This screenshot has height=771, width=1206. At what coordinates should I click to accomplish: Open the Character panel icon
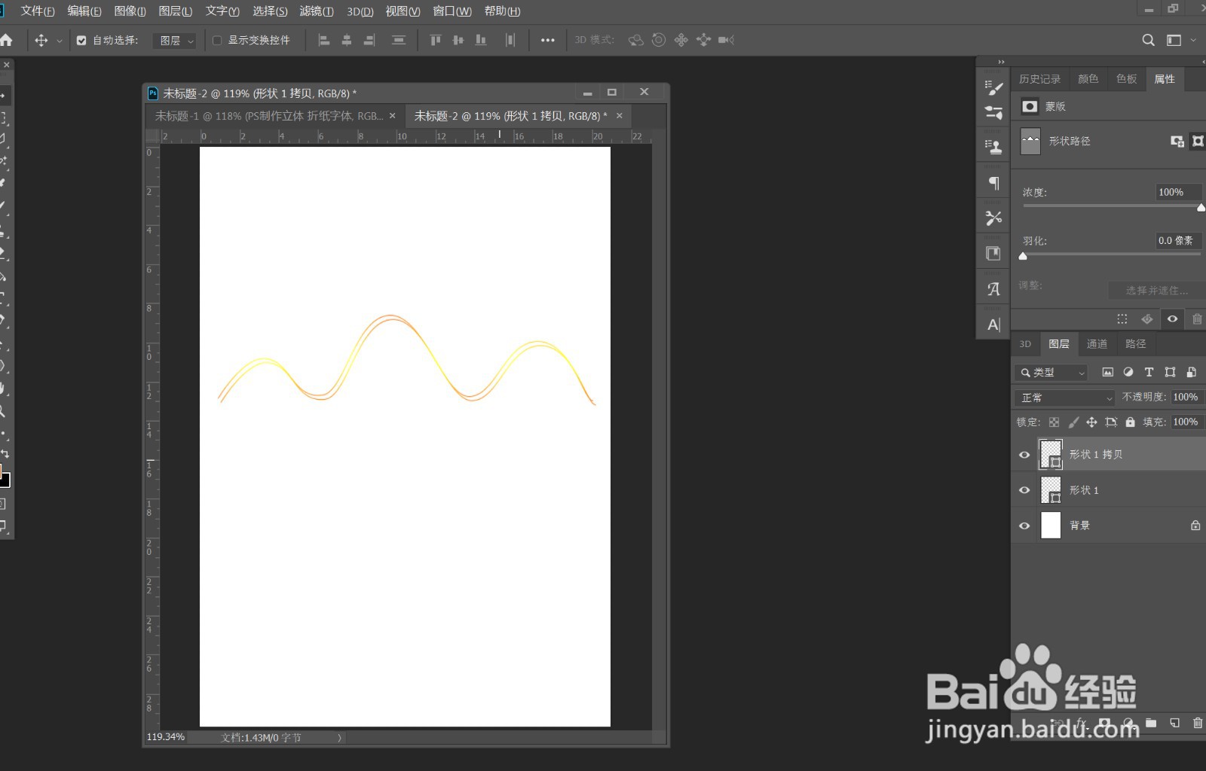993,325
